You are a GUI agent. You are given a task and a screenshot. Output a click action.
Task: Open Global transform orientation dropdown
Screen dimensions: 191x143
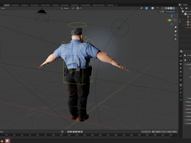pyautogui.click(x=66, y=8)
